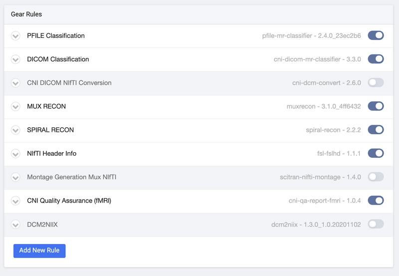Click the muxrecon - 3.1.0_4ff6432 gear text
Viewport: 399px width, 276px height.
[324, 106]
